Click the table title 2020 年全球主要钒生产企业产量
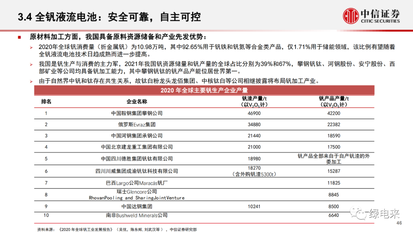The height and width of the screenshot is (232, 413). pyautogui.click(x=204, y=90)
